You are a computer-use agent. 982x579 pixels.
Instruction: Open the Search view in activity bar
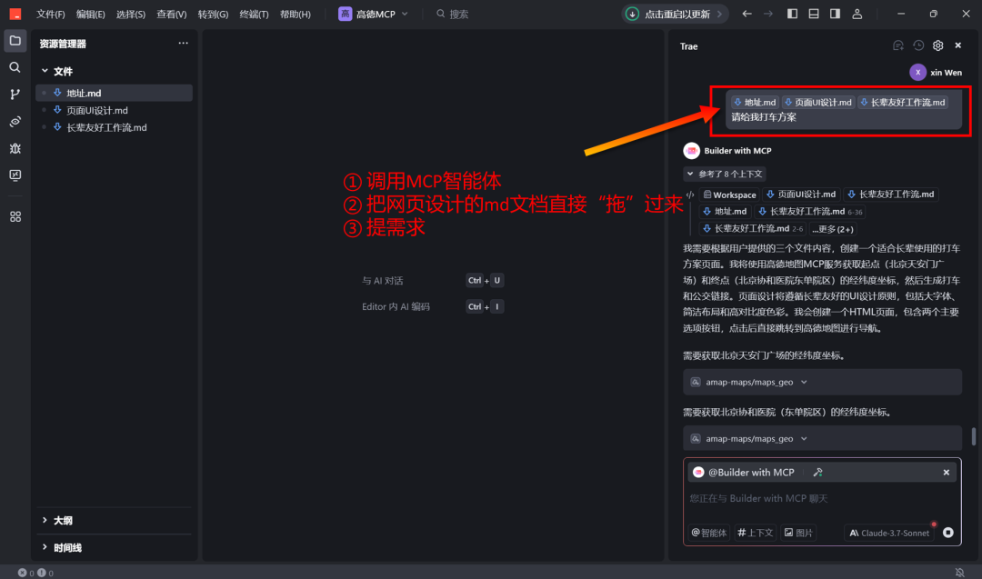15,67
